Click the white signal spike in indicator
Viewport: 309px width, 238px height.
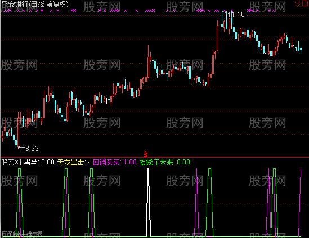click(148, 203)
